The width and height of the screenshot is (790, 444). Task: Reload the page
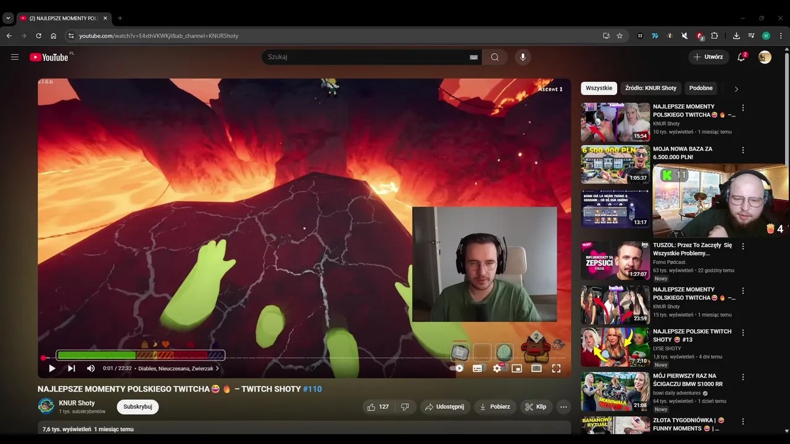click(38, 36)
